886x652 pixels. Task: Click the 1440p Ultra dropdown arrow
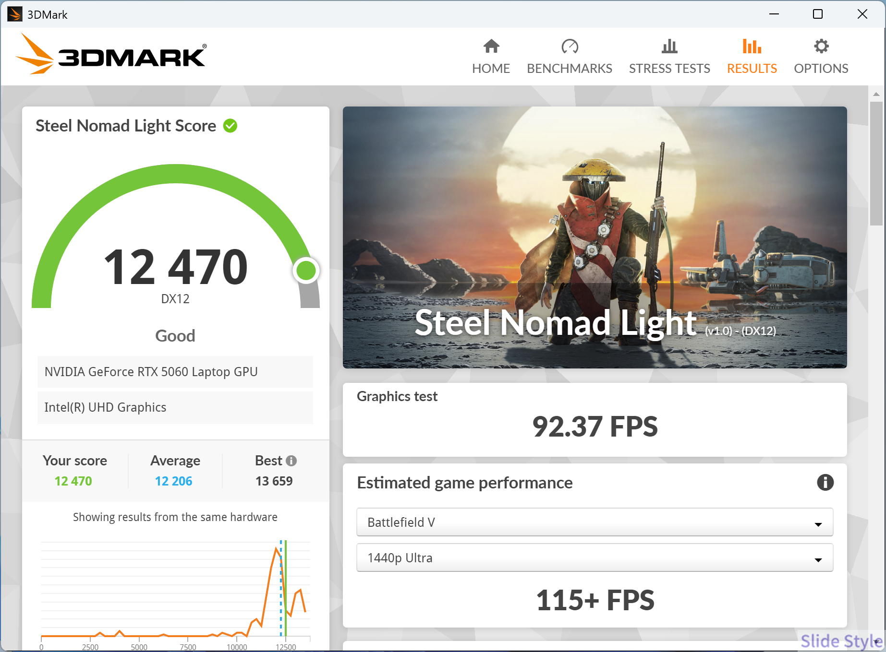818,560
